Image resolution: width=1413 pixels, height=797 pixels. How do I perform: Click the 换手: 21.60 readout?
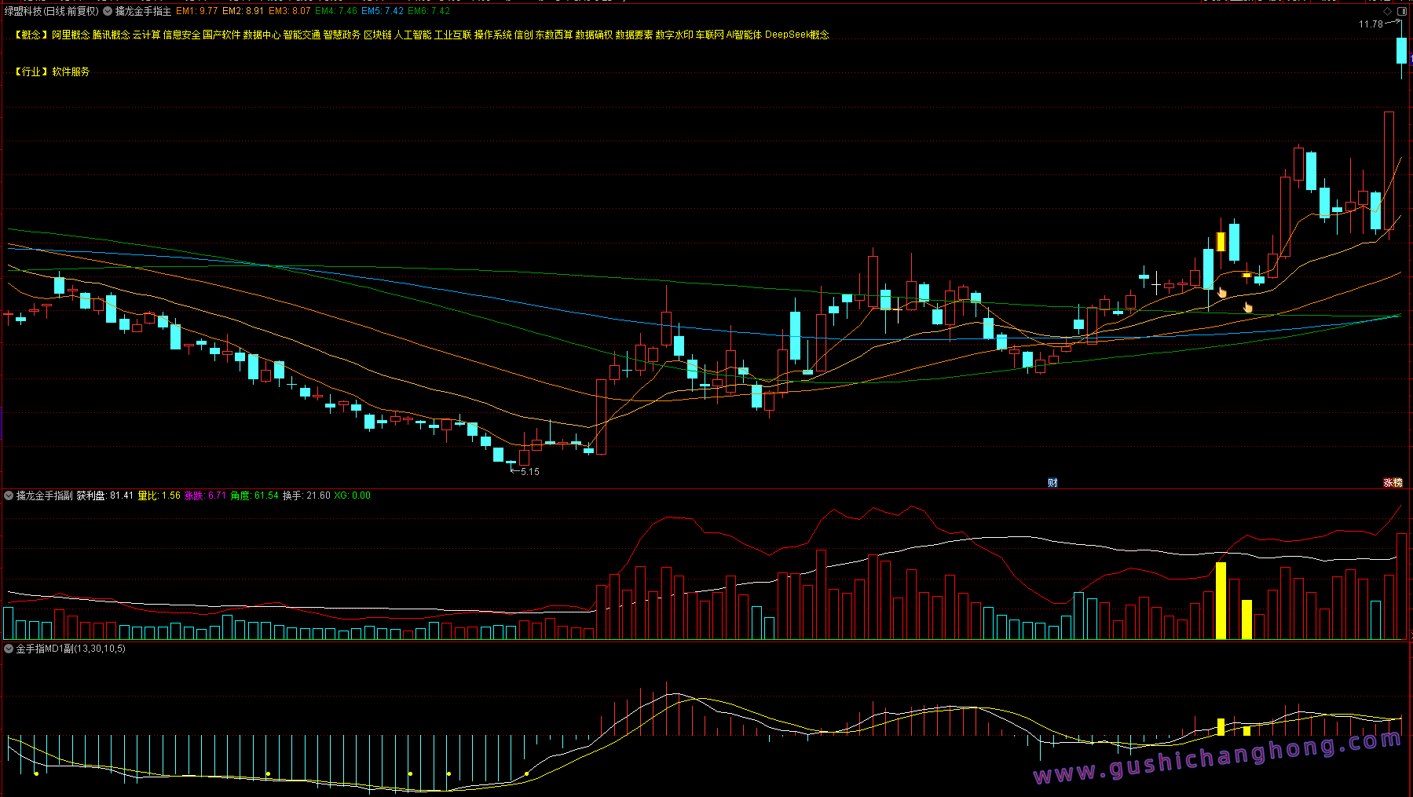click(x=306, y=495)
